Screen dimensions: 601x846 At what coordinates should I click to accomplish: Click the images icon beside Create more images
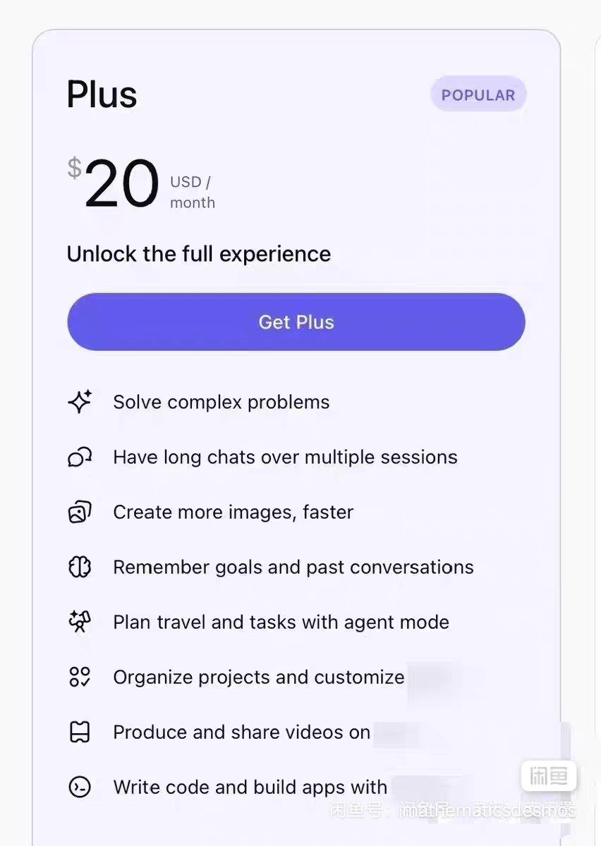[x=80, y=512]
